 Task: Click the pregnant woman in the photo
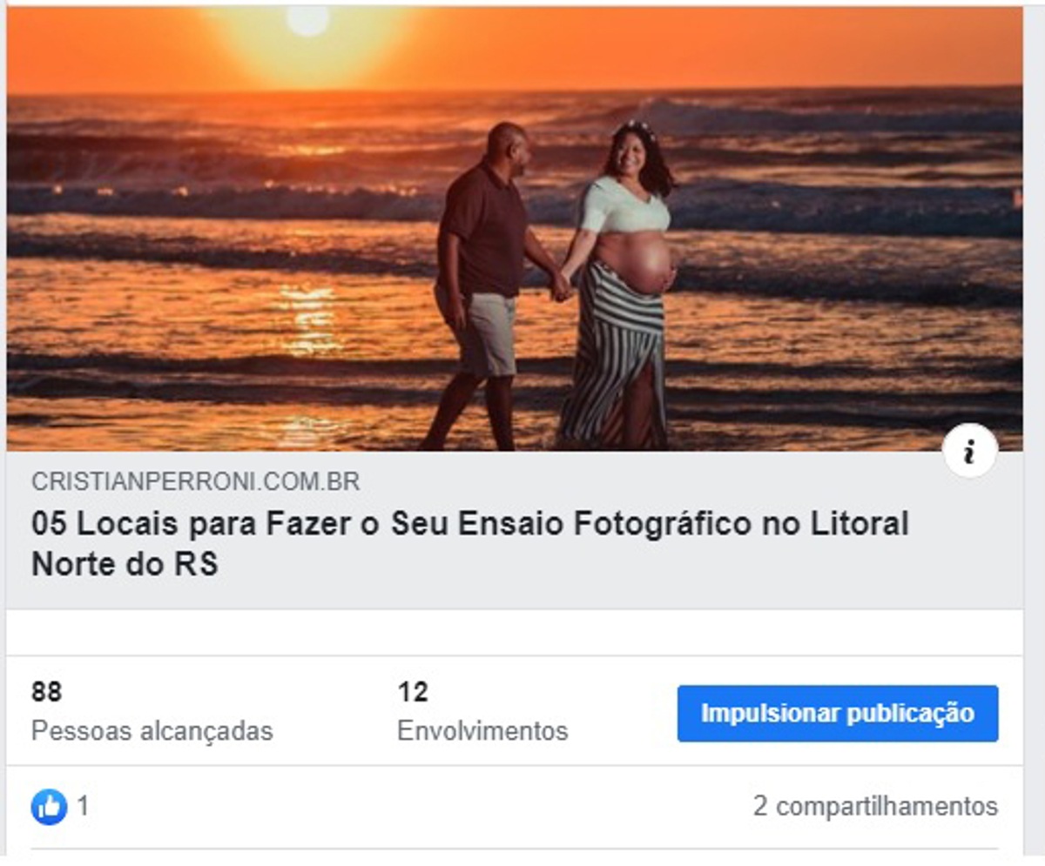(622, 283)
